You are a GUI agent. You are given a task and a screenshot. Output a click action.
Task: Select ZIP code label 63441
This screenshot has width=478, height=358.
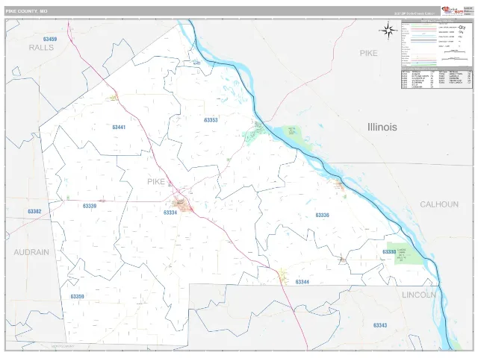(x=119, y=128)
